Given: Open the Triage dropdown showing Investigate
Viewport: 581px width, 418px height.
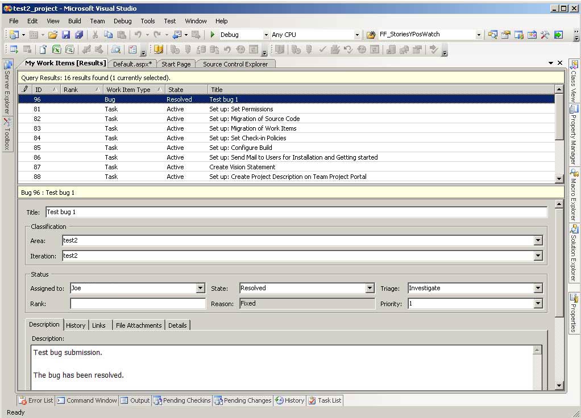Looking at the screenshot, I should coord(538,288).
